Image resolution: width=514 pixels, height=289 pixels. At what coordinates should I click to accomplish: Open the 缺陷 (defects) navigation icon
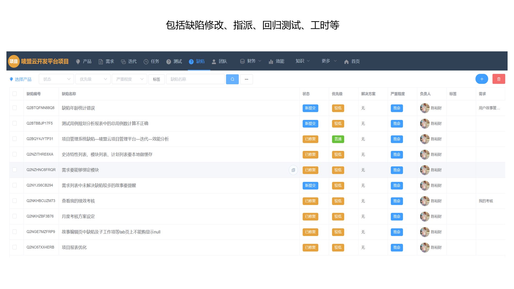(x=191, y=62)
